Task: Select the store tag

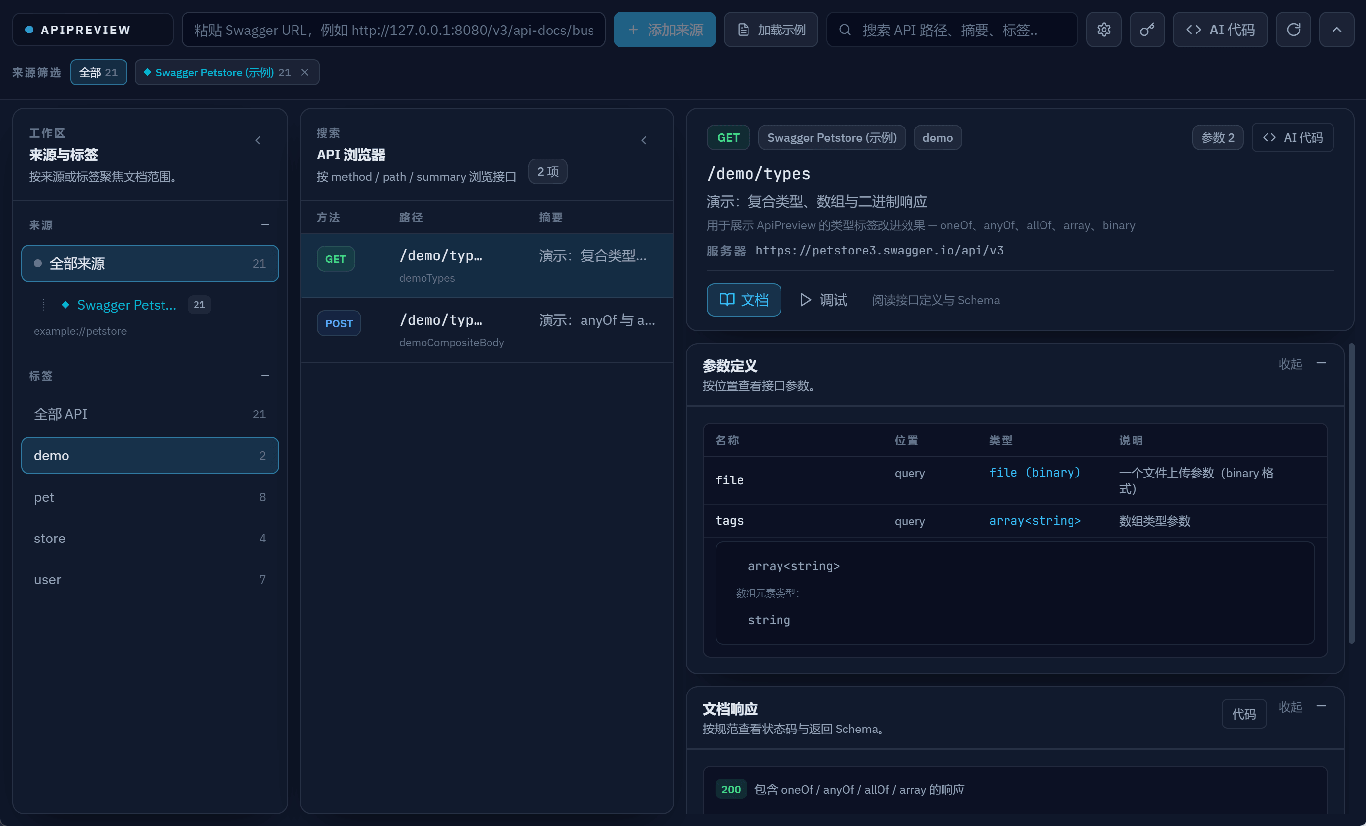Action: tap(150, 539)
